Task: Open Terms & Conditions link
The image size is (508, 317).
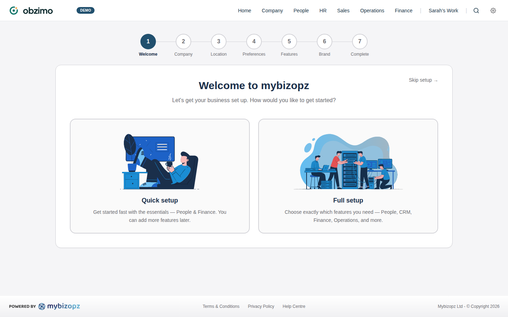Action: click(221, 306)
